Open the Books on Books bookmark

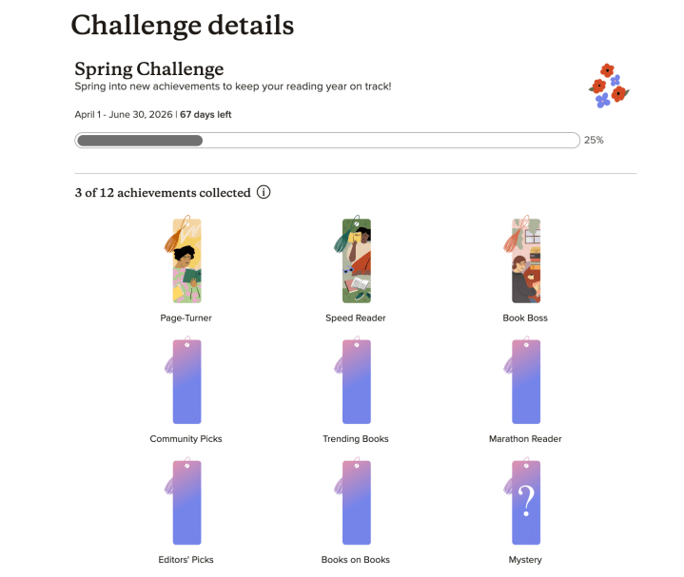[356, 502]
